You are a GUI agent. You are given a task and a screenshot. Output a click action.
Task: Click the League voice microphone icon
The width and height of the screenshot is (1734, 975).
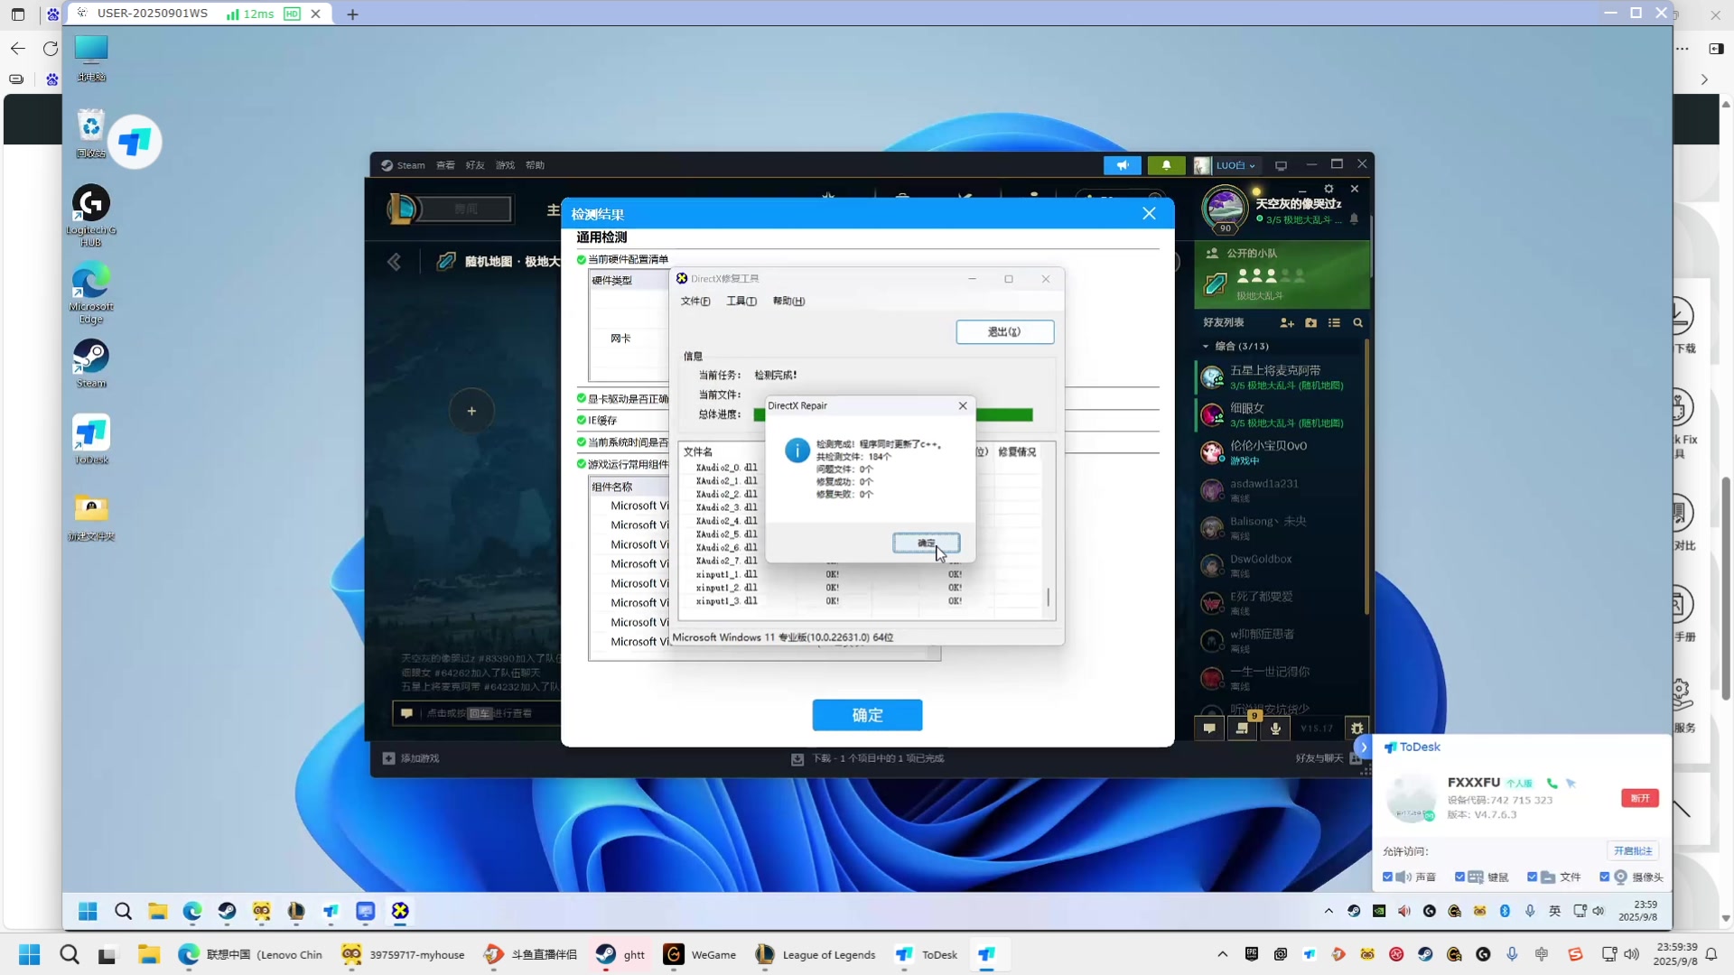[x=1275, y=728]
